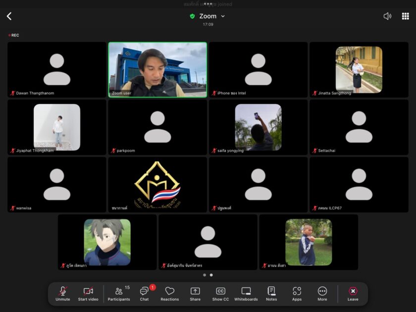Unmute the microphone

(63, 294)
